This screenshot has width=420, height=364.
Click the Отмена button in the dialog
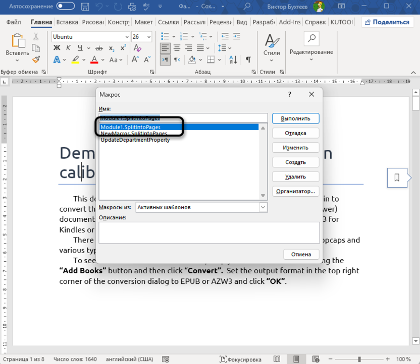point(301,254)
